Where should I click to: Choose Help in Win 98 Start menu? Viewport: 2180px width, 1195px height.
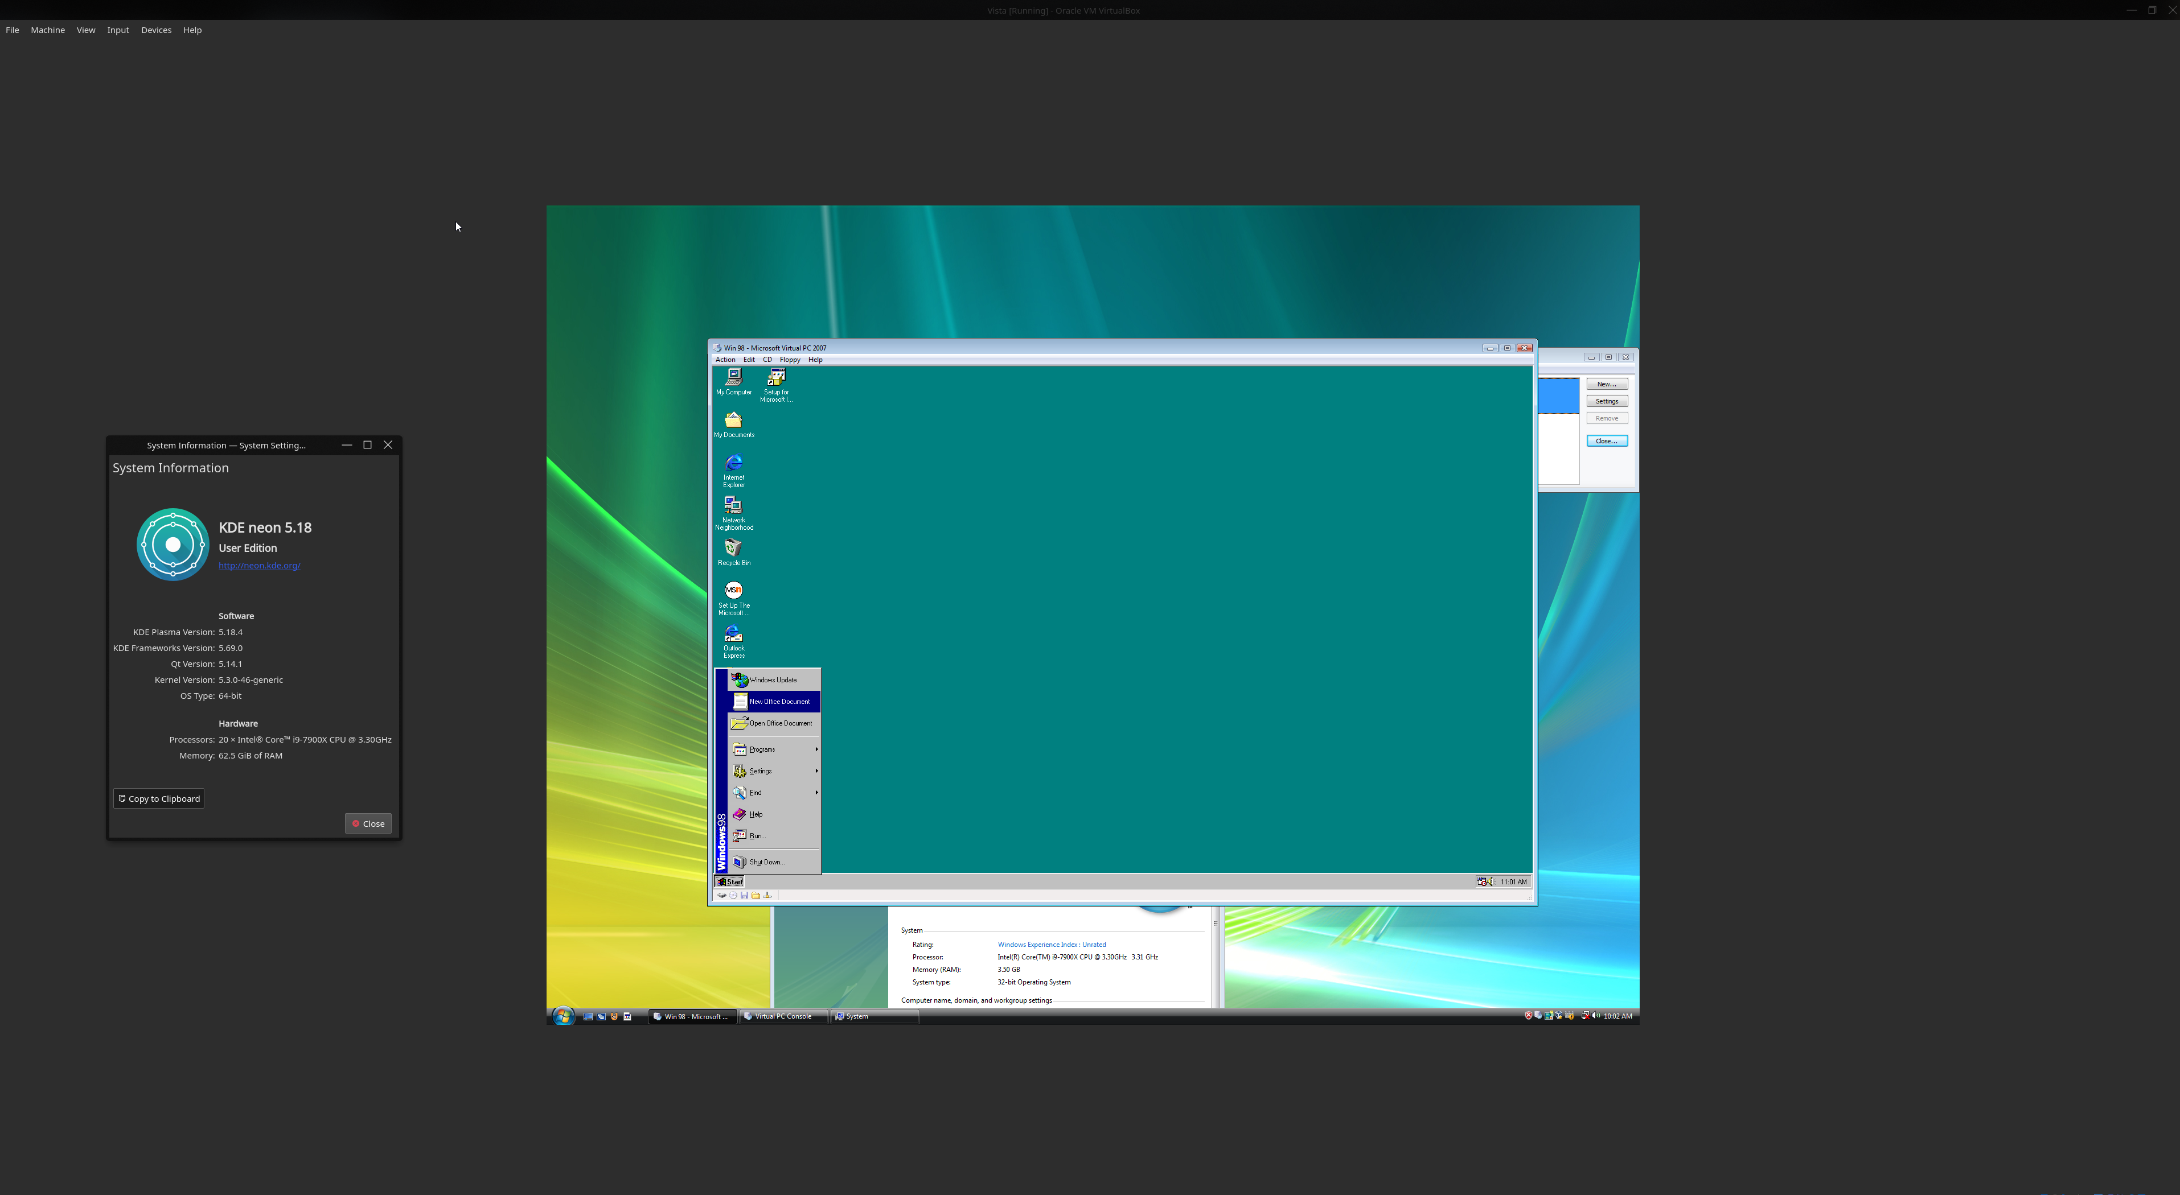click(774, 814)
